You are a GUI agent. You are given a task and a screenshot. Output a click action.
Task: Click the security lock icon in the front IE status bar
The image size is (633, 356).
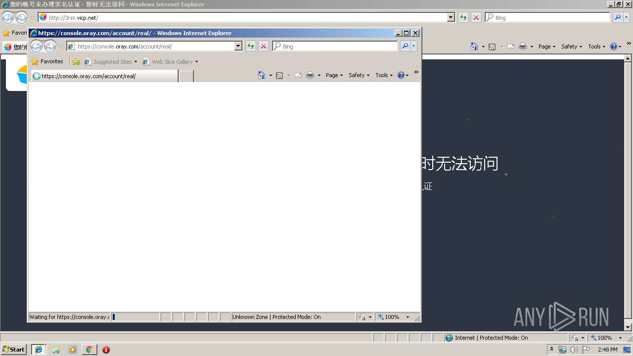pyautogui.click(x=362, y=317)
